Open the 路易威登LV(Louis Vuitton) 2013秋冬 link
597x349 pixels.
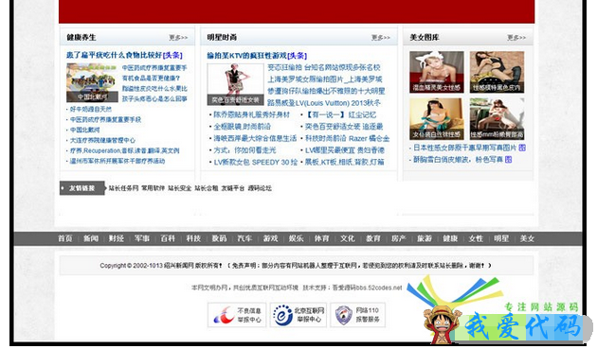click(x=324, y=103)
